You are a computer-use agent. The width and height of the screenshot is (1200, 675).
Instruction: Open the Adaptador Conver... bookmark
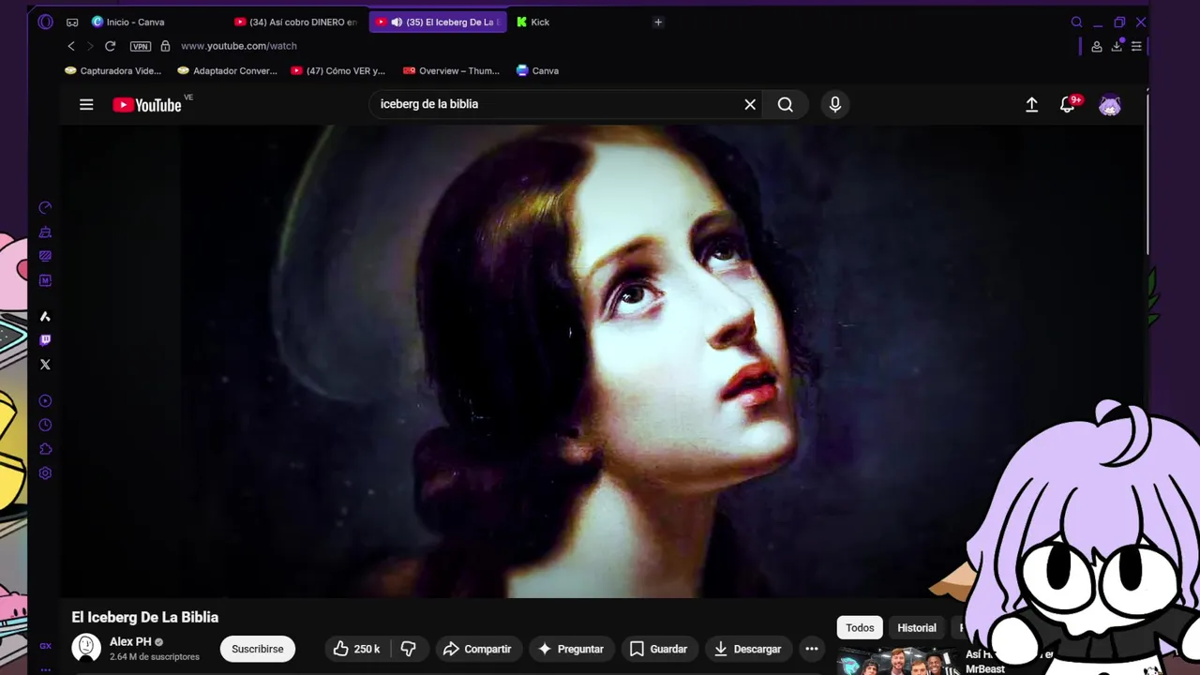click(227, 70)
